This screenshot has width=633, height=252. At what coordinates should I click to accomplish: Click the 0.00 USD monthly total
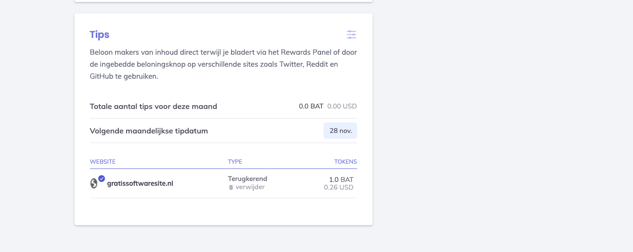point(342,106)
